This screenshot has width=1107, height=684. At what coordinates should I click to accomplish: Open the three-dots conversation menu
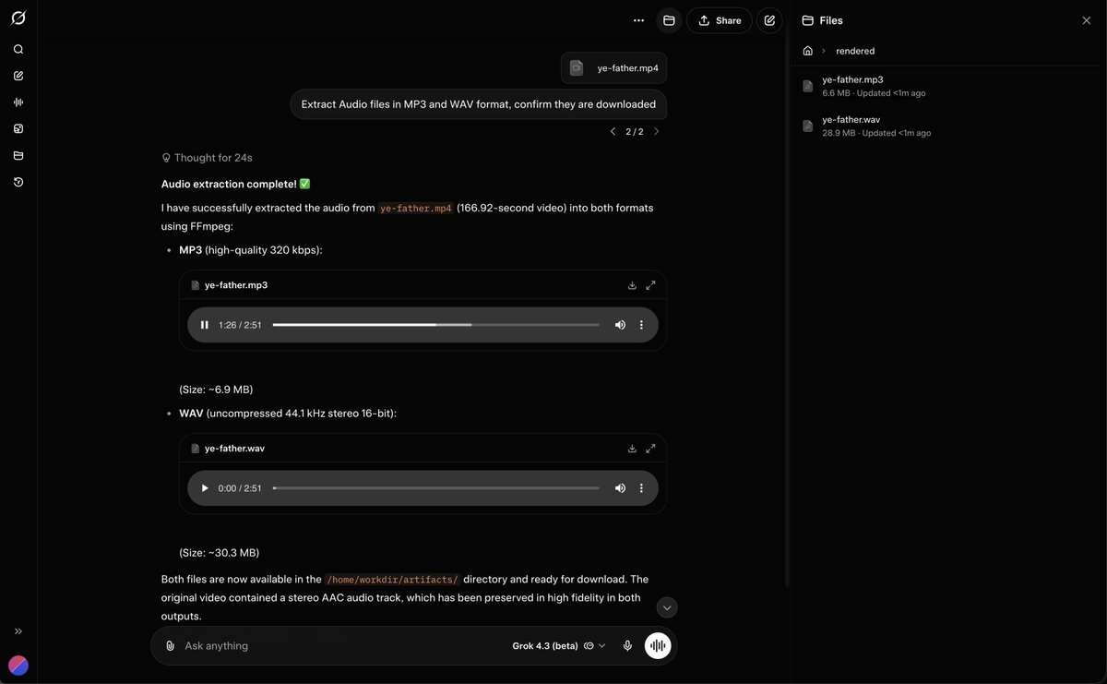click(638, 20)
